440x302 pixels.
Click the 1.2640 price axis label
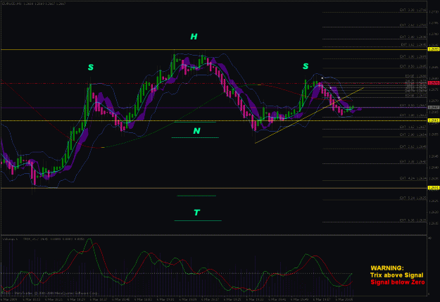(x=434, y=168)
